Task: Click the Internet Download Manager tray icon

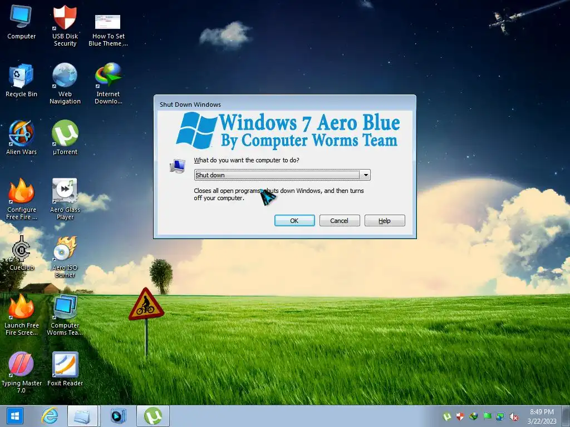Action: click(473, 416)
